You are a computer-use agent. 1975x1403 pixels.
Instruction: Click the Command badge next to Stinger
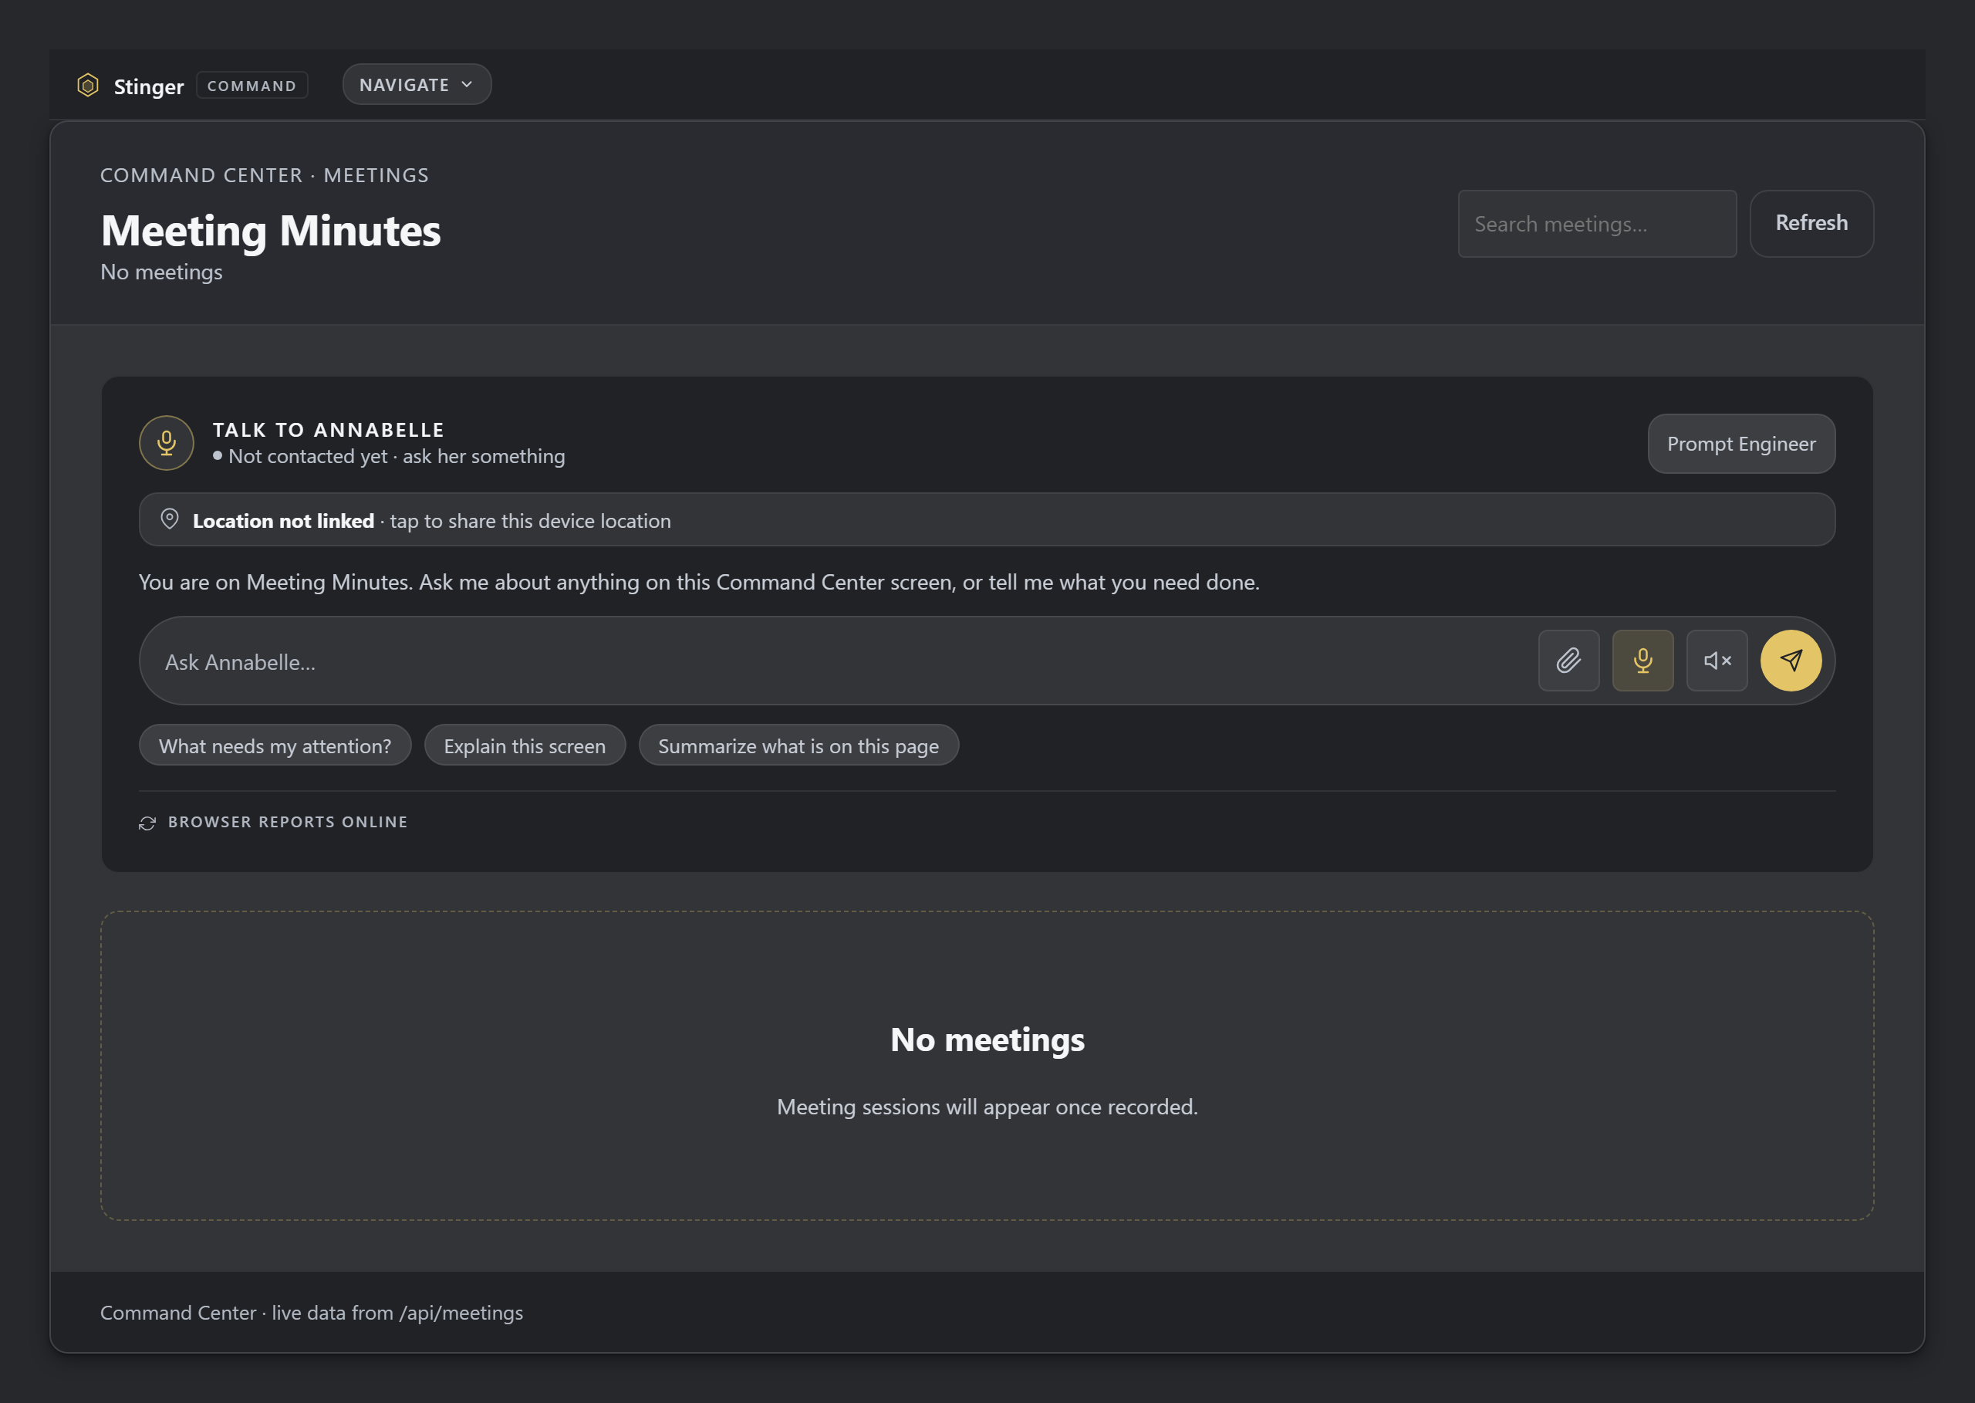tap(252, 86)
